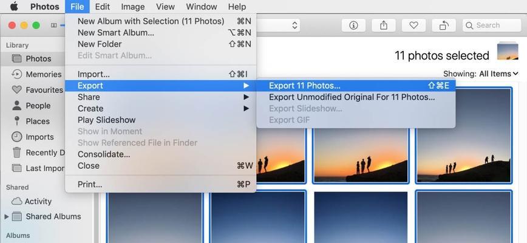
Task: Select sunset photo with three silhouettes centered
Action: [x=360, y=156]
